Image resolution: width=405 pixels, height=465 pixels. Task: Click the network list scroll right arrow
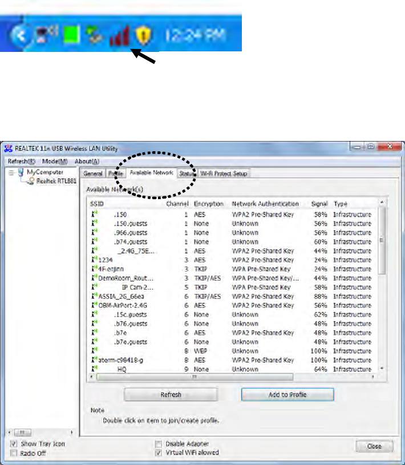point(372,377)
